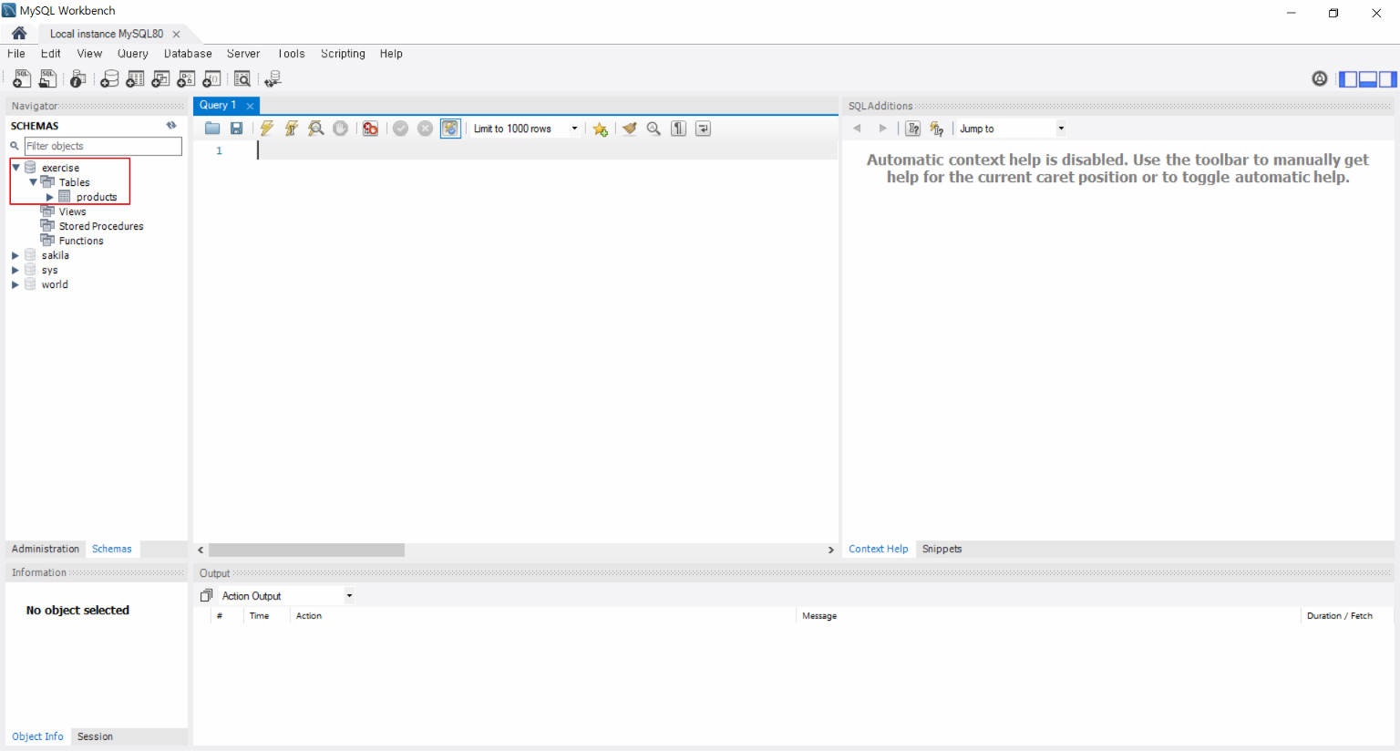Toggle auto-commit mode
Screen dimensions: 1400x751
[450, 129]
